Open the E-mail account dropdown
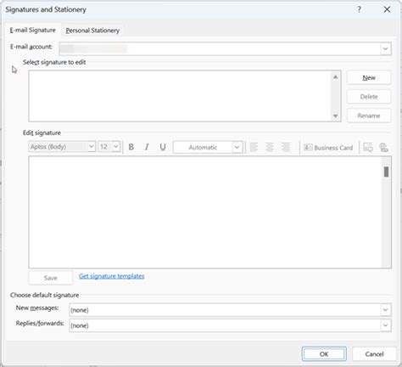Screen dimensions: 402x367 [385, 48]
